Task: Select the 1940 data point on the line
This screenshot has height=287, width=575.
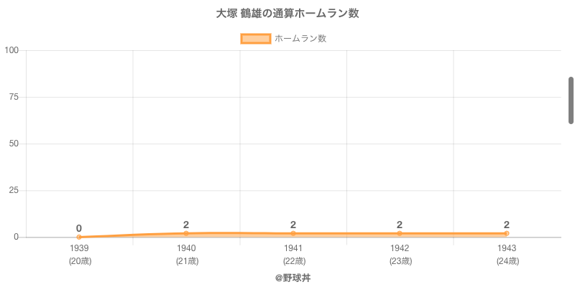Action: coord(186,233)
